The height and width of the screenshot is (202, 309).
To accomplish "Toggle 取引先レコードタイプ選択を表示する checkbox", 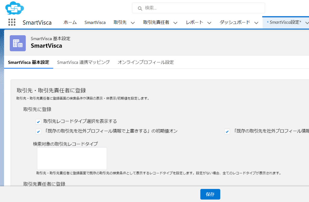I will click(38, 122).
